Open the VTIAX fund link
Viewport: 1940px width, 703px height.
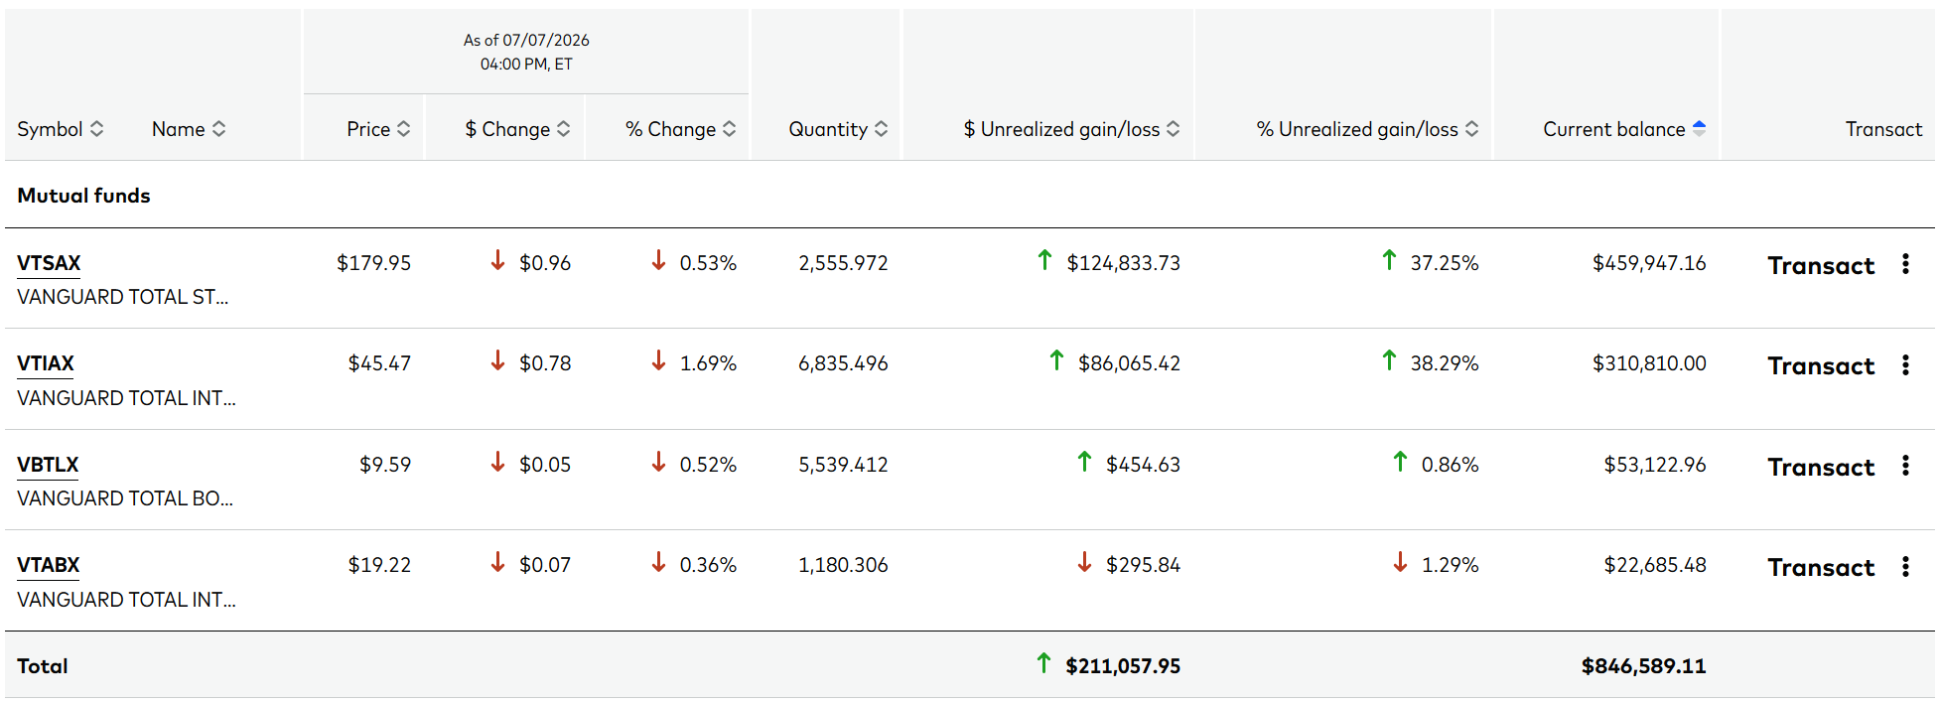(x=46, y=364)
